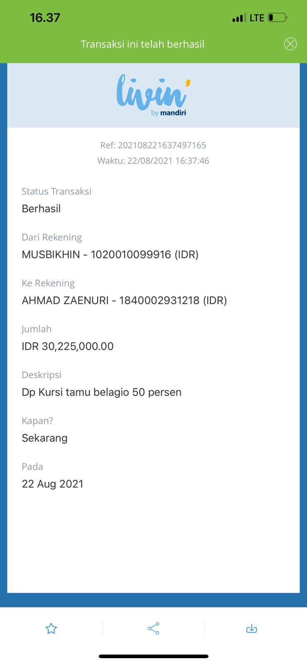Tap the source account MUSBIKHIN

(110, 254)
